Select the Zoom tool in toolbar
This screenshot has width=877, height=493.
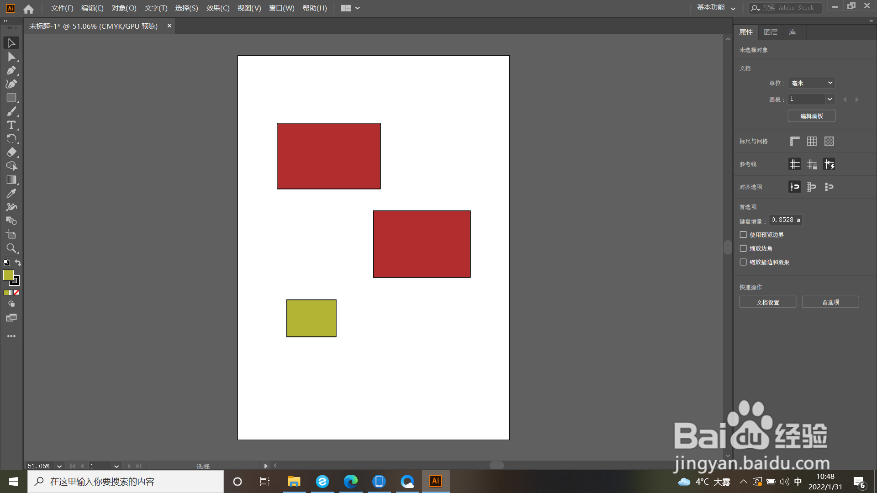click(11, 248)
